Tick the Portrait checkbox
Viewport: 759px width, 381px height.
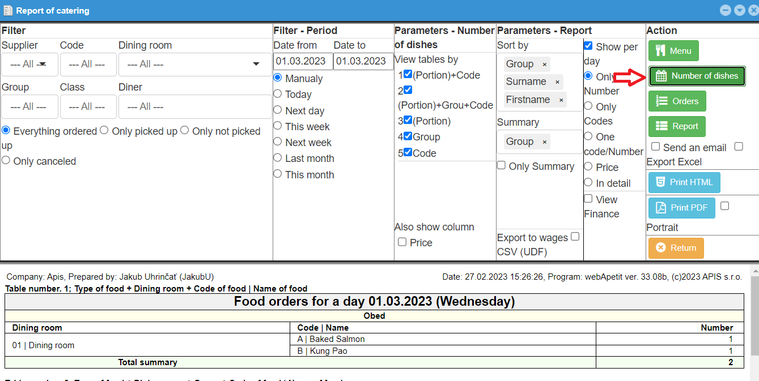pyautogui.click(x=724, y=206)
